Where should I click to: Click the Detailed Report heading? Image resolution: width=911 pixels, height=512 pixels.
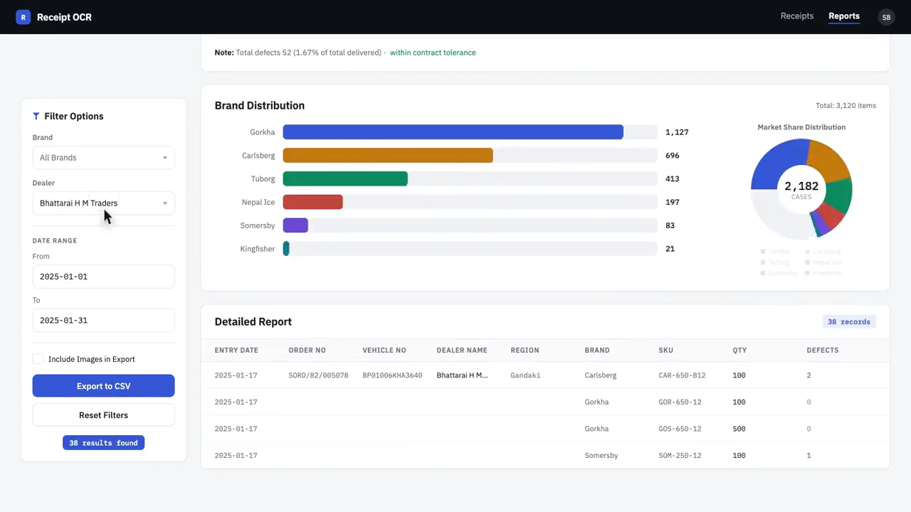(x=253, y=322)
